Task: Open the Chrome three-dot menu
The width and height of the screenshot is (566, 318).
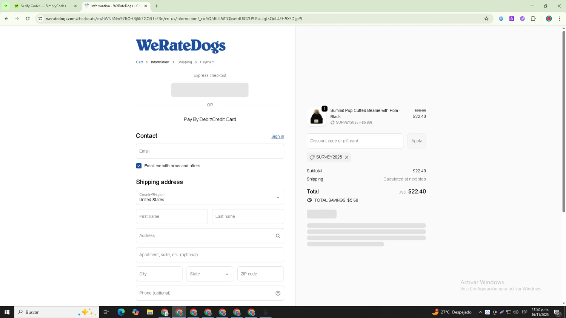Action: click(x=560, y=18)
